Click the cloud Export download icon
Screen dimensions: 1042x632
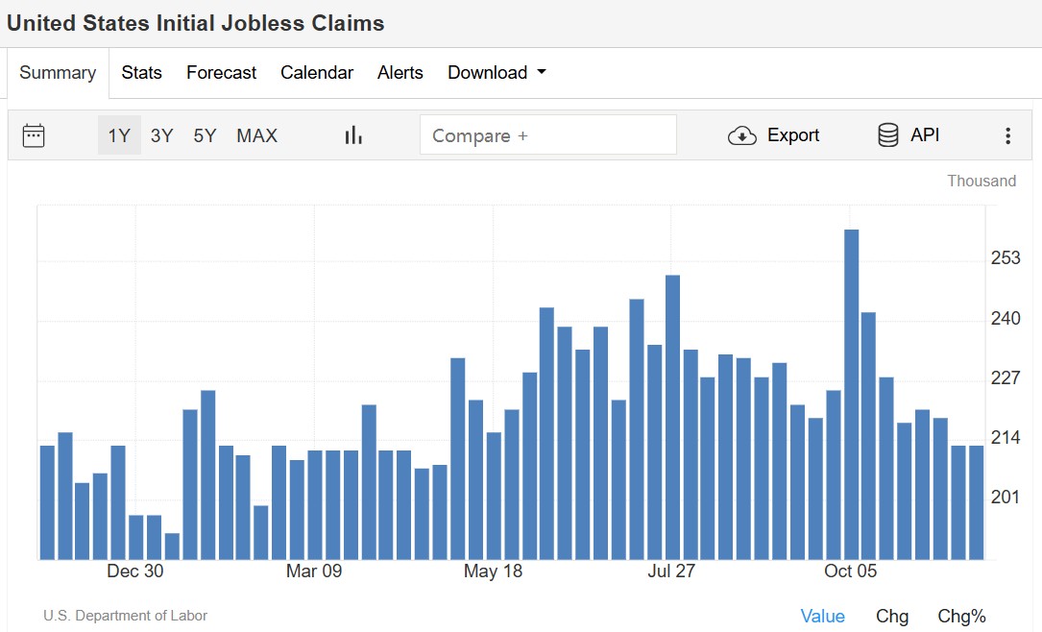point(741,135)
